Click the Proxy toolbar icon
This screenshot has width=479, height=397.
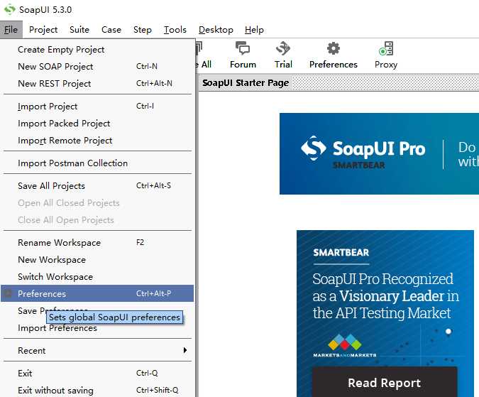coord(386,55)
